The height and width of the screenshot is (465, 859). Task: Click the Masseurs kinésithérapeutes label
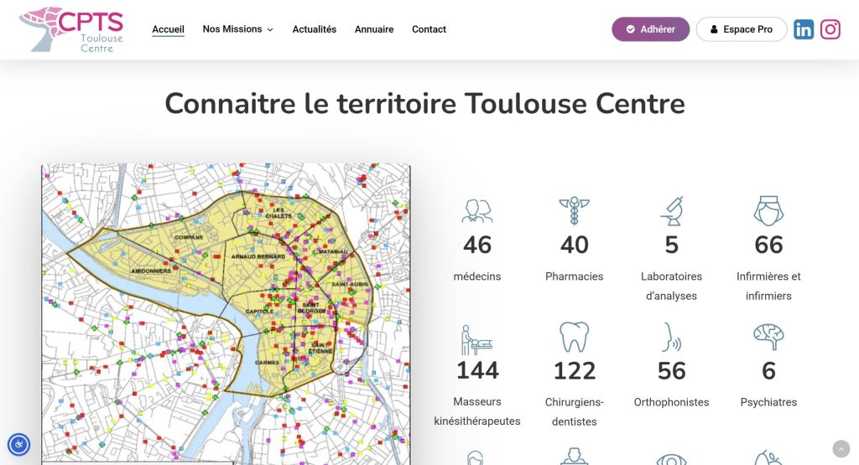pyautogui.click(x=477, y=411)
